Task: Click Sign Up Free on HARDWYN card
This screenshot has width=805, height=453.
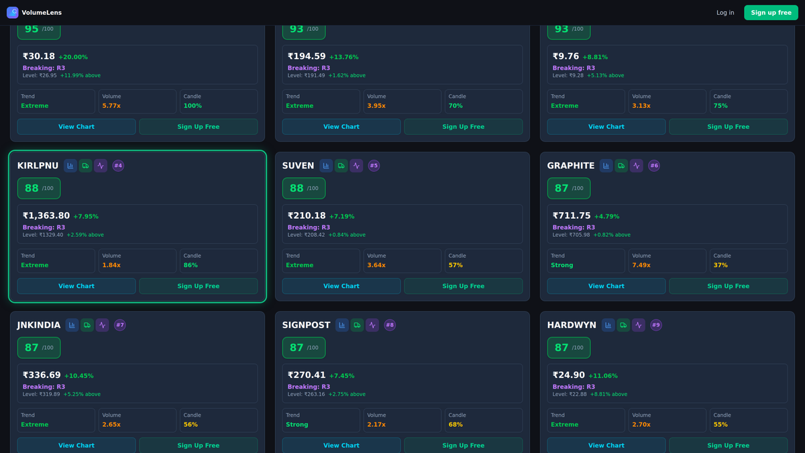Action: coord(729,446)
